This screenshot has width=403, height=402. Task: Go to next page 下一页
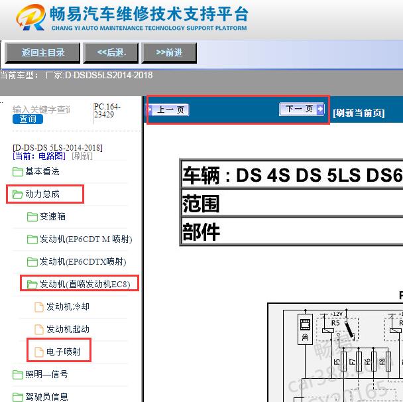point(302,109)
